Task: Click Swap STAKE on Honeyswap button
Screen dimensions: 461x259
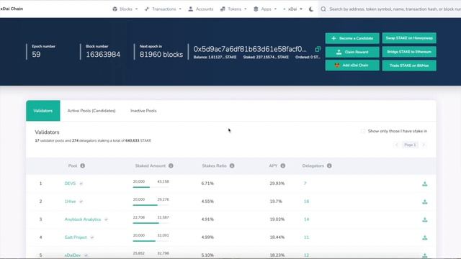Action: 409,38
